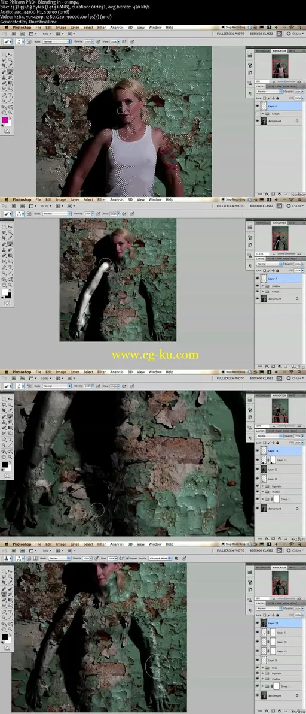Toggle the airbrush icon next to Flow in top frame
This screenshot has height=714, width=306.
coord(124,41)
